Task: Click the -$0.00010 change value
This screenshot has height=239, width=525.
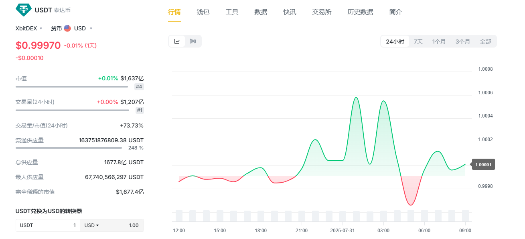Action: [x=29, y=58]
